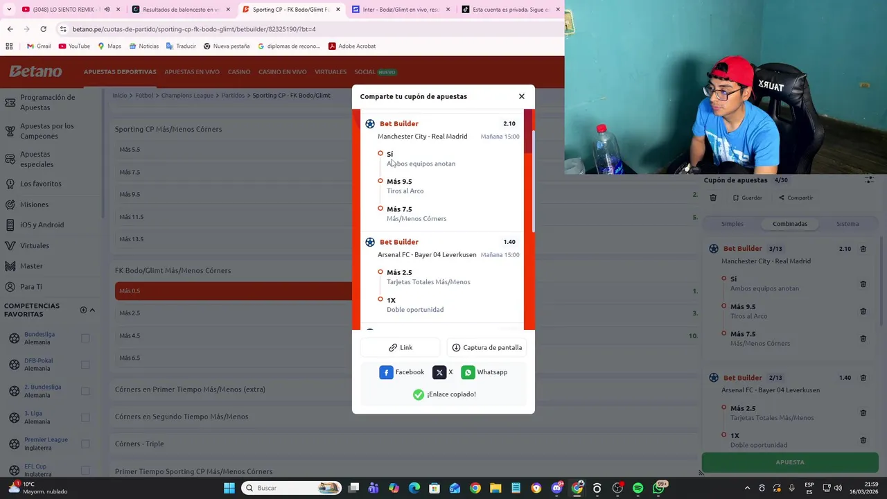887x499 pixels.
Task: Delete all bets with coupon trash icon
Action: pyautogui.click(x=713, y=198)
